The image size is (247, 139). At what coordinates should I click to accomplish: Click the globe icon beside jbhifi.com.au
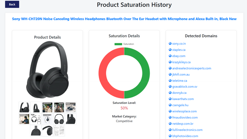170,75
